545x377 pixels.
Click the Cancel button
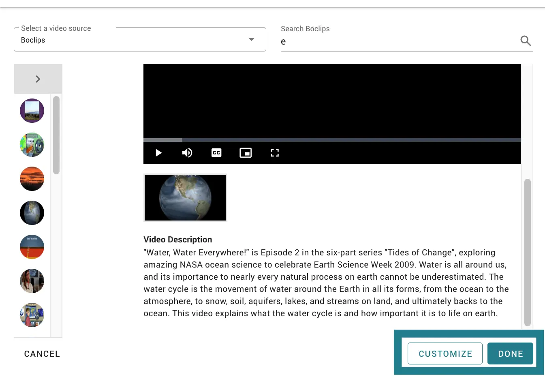click(42, 354)
